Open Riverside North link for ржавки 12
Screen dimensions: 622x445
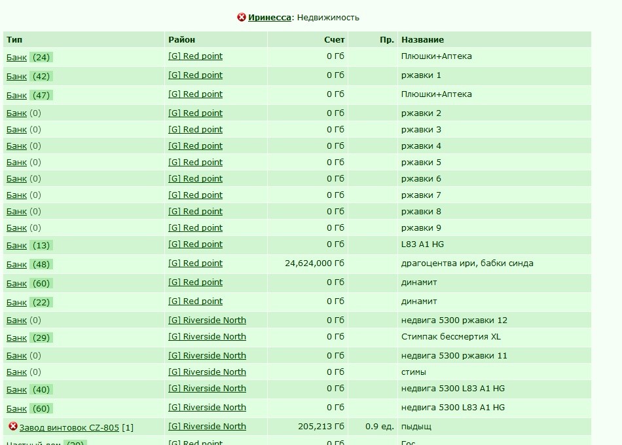[x=207, y=320]
